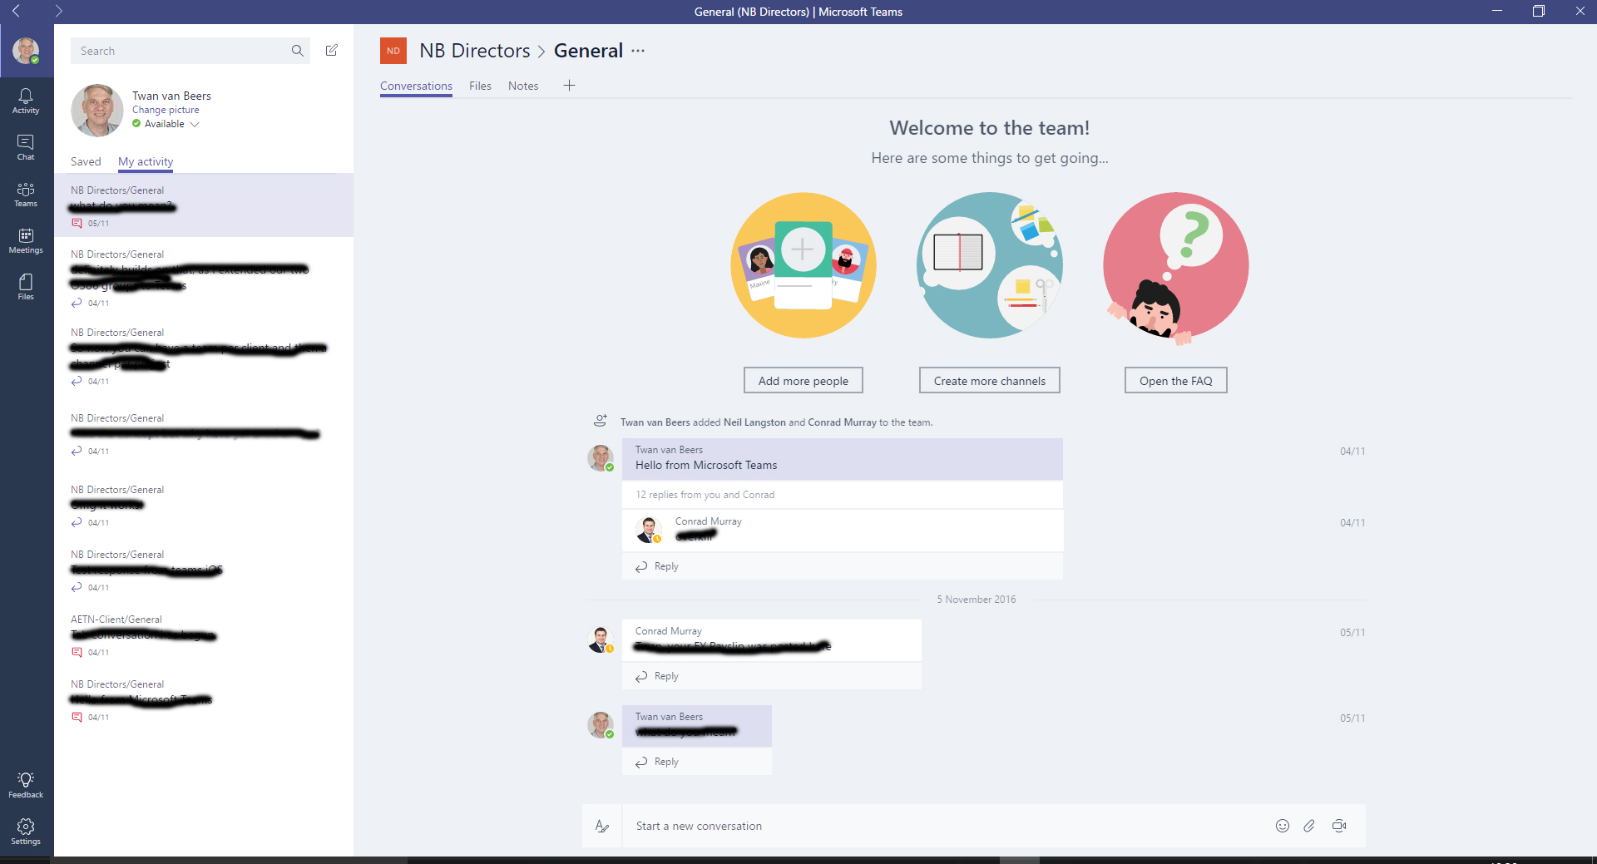This screenshot has width=1597, height=864.
Task: Click Add more people button
Action: point(803,381)
